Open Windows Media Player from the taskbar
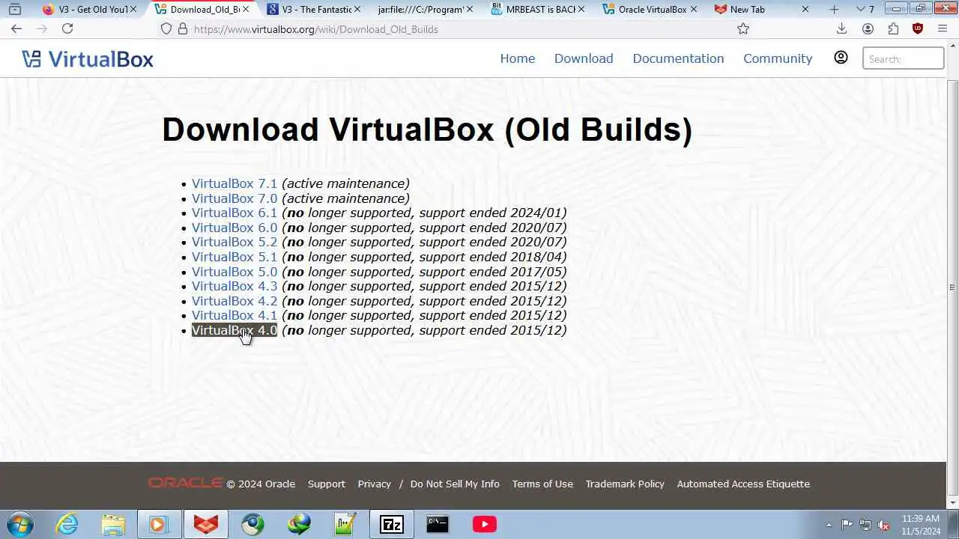 coord(159,524)
